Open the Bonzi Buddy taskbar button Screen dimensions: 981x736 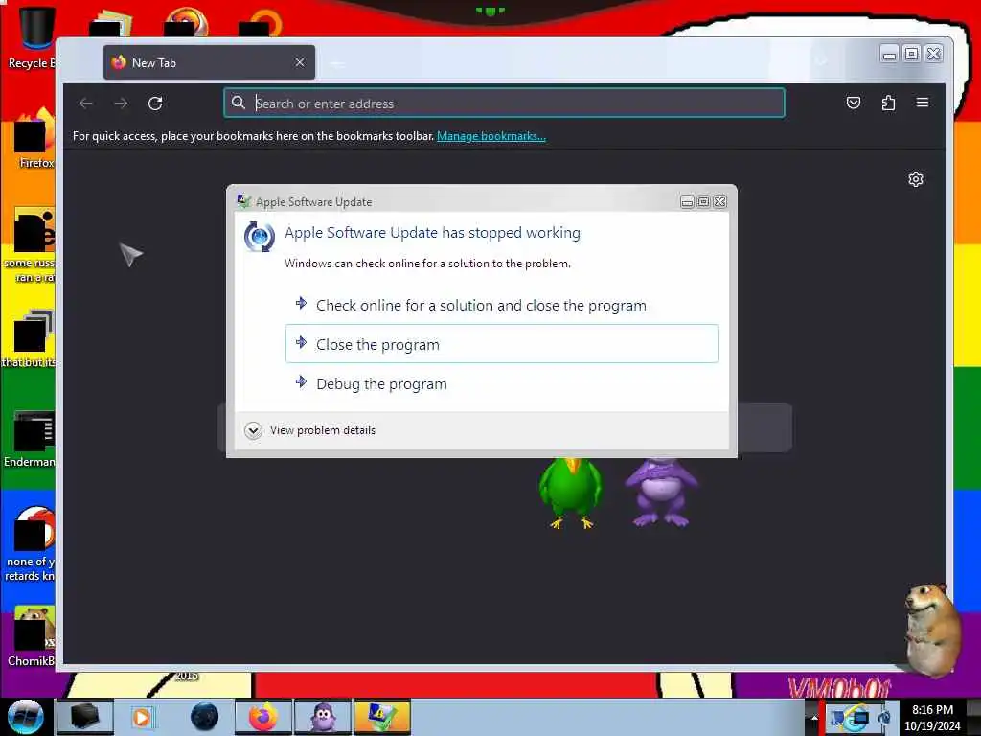(x=322, y=717)
